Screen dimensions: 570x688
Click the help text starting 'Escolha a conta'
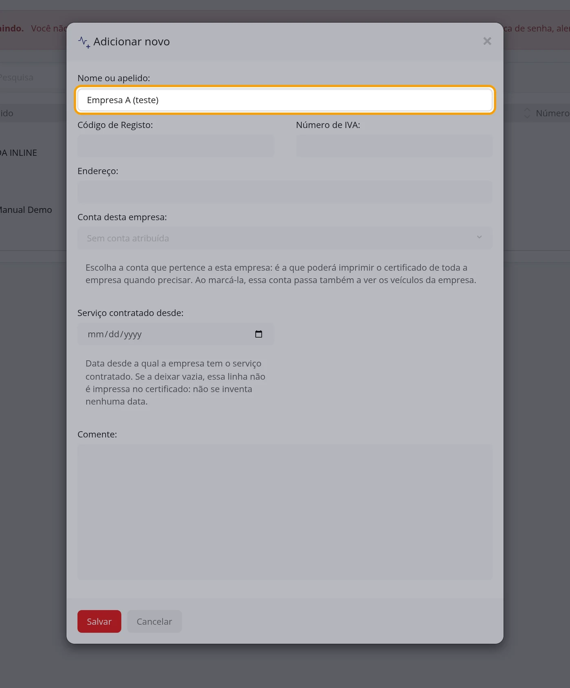coord(281,274)
